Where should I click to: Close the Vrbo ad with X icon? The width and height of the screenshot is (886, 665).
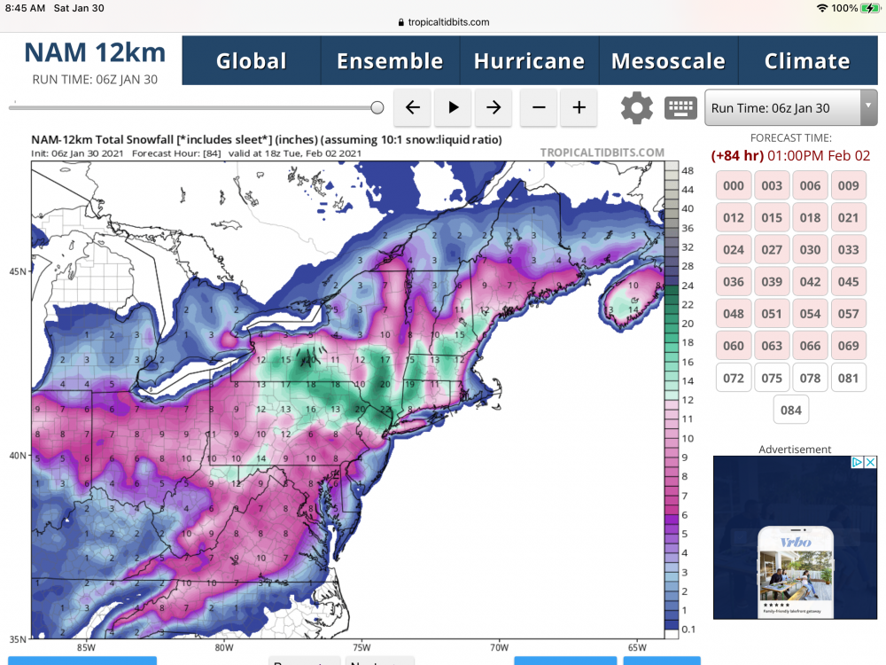click(x=870, y=462)
